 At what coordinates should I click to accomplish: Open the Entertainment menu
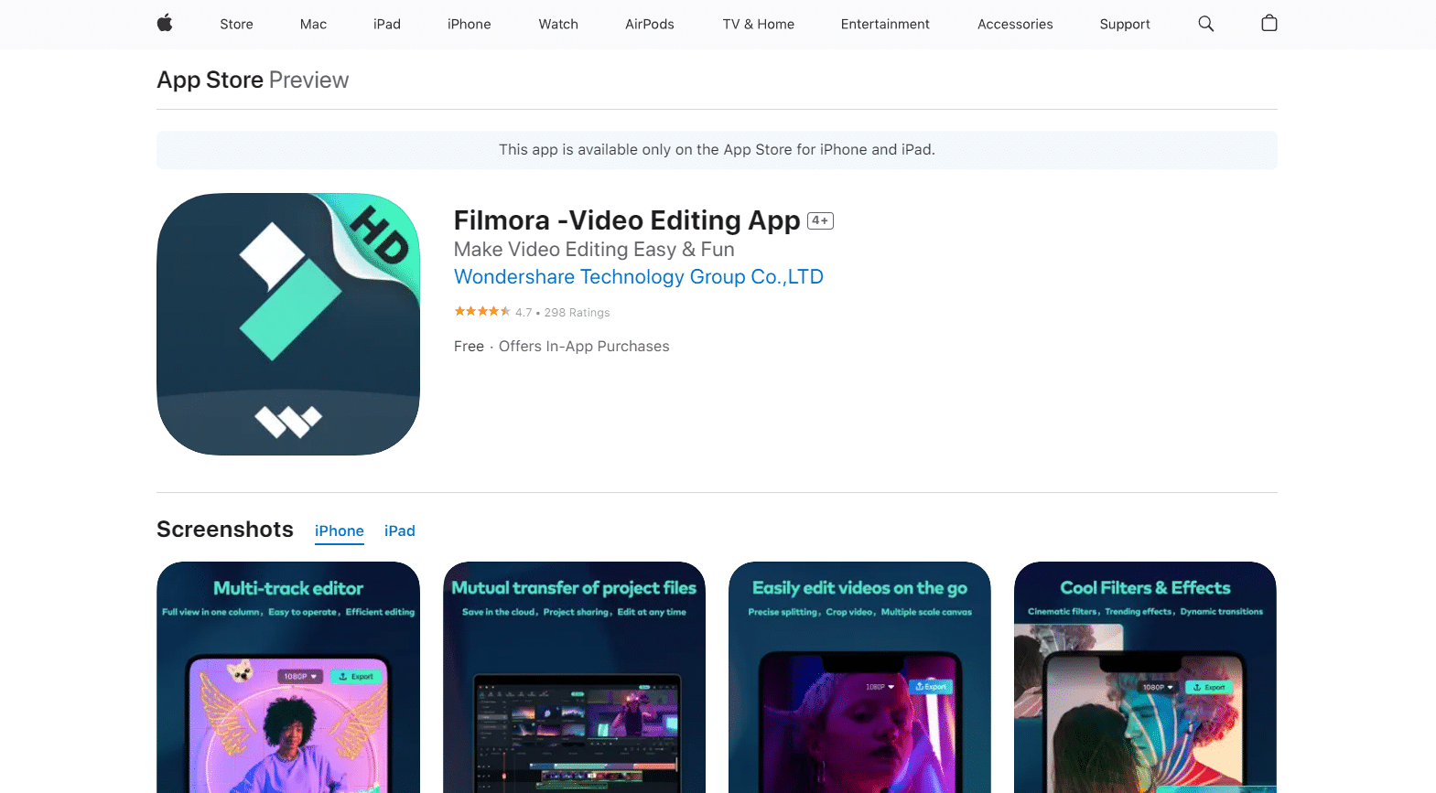(885, 24)
